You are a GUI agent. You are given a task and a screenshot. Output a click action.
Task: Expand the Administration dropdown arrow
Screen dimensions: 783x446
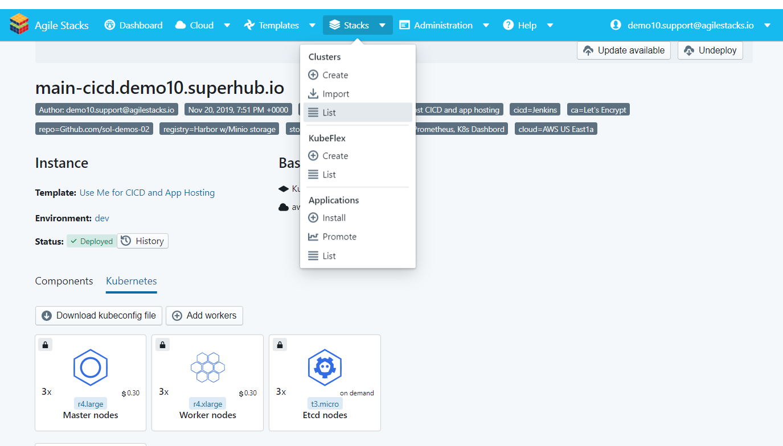pos(486,25)
